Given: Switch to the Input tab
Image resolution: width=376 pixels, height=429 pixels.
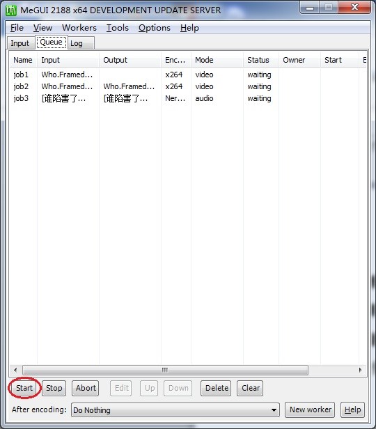Looking at the screenshot, I should tap(20, 43).
